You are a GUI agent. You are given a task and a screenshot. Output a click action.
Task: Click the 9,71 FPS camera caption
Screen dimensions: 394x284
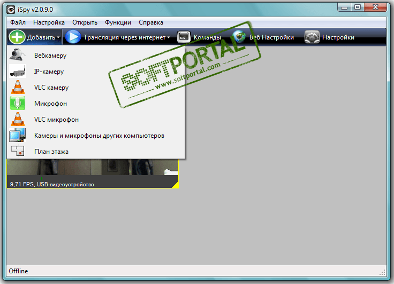pyautogui.click(x=52, y=184)
